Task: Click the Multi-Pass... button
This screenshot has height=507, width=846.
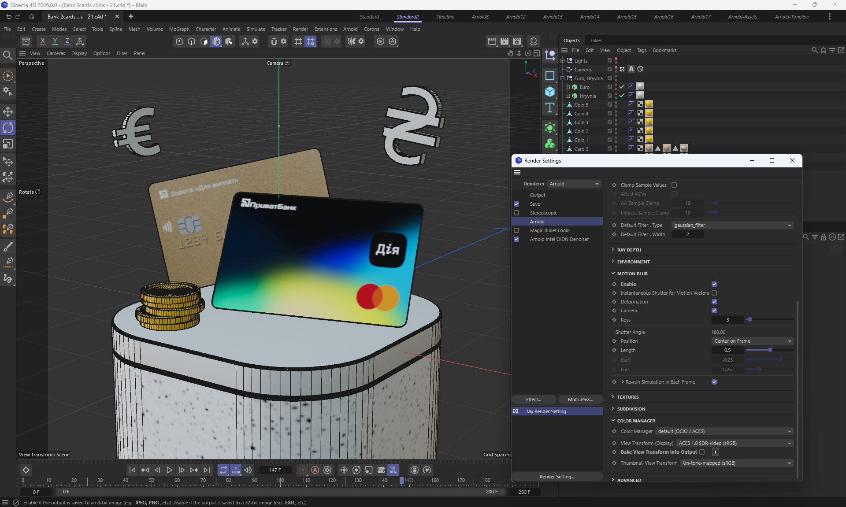Action: pos(580,400)
